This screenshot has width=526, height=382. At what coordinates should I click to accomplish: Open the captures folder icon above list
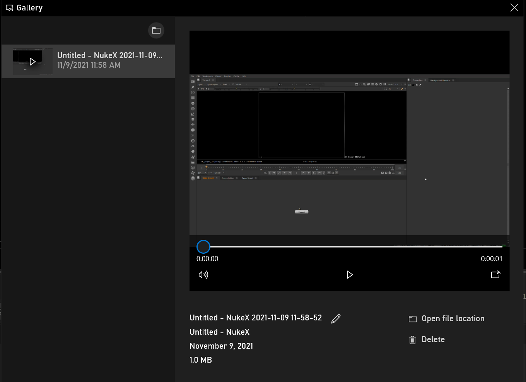tap(156, 31)
